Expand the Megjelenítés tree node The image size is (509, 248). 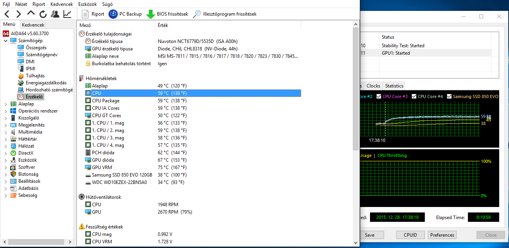tap(5, 125)
